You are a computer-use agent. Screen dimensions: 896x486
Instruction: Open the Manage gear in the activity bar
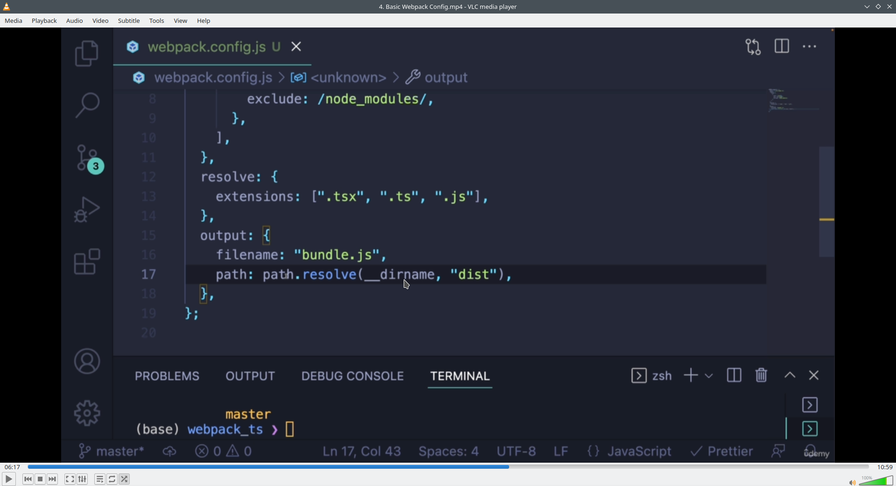point(87,413)
